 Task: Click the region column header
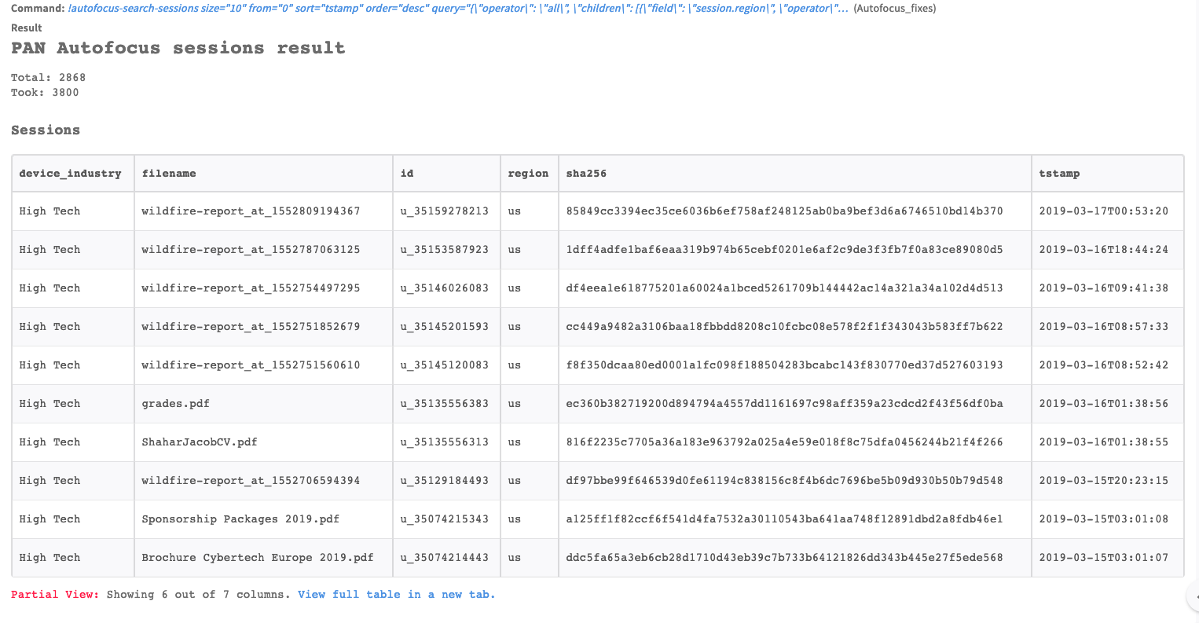tap(528, 174)
